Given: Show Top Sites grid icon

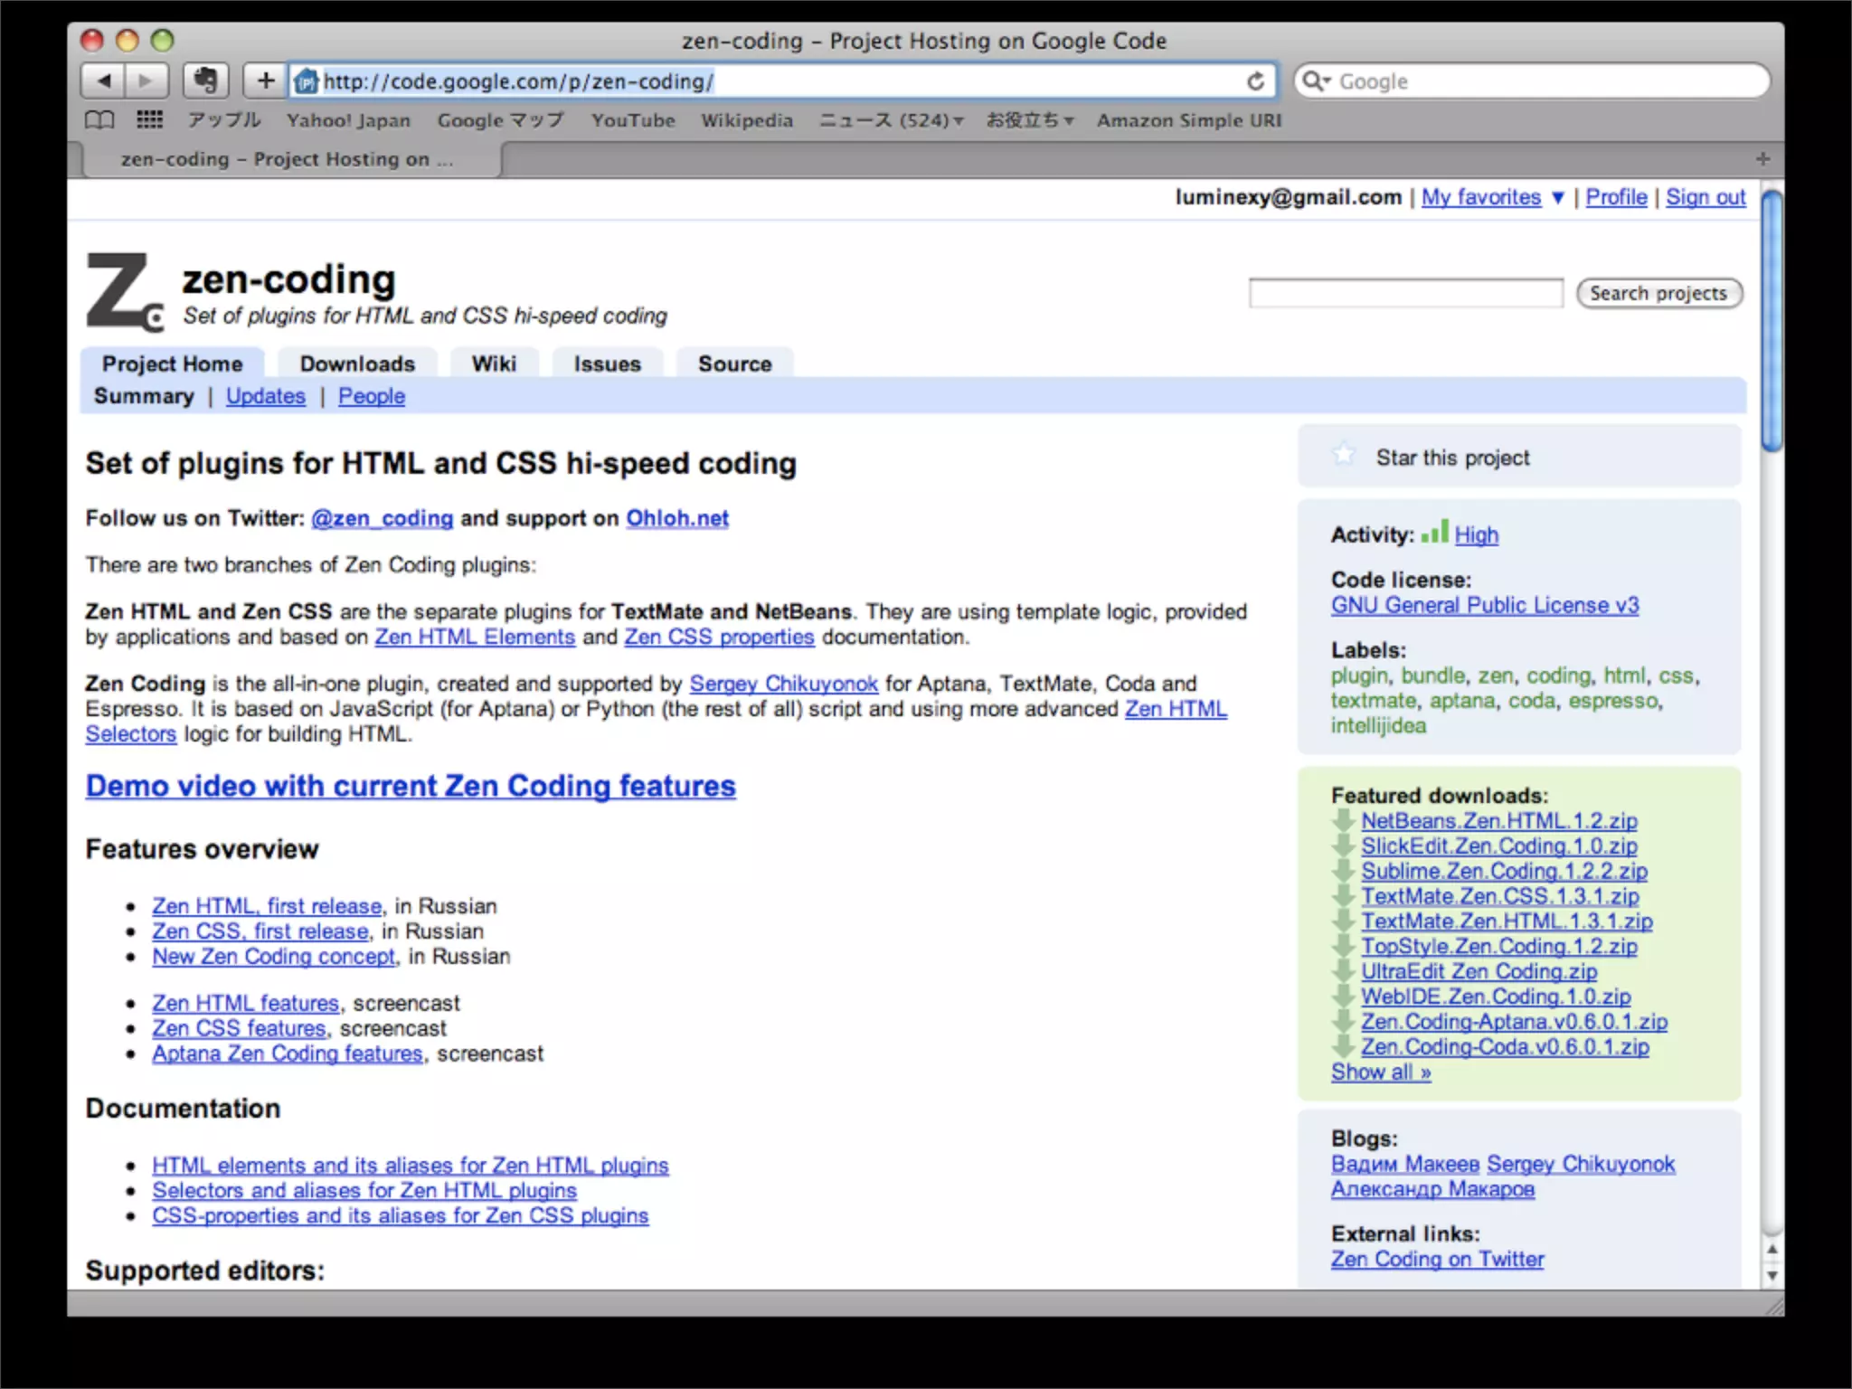Looking at the screenshot, I should pos(149,120).
